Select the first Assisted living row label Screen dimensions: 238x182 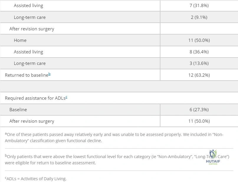pyautogui.click(x=29, y=6)
